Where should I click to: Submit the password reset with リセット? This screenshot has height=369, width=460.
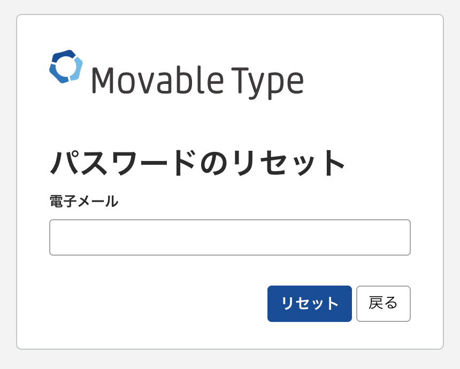coord(309,304)
